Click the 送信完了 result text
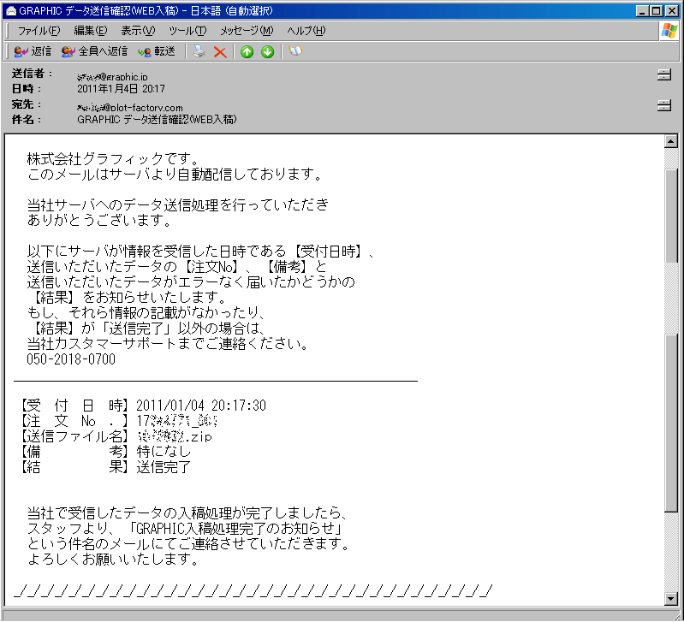 [164, 467]
